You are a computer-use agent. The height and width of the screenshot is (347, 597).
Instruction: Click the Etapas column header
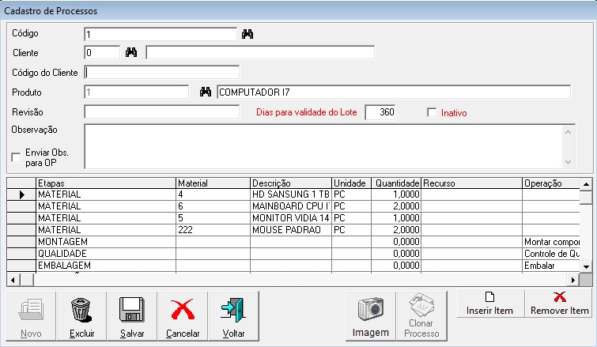[x=106, y=183]
